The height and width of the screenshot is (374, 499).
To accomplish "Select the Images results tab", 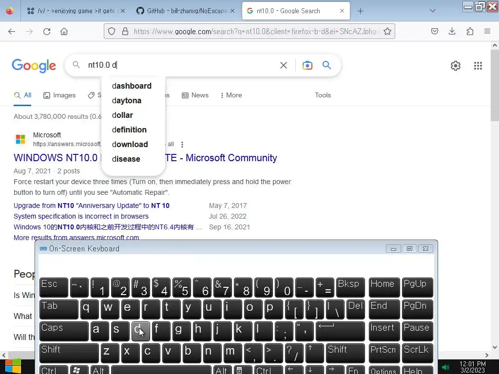I will click(x=59, y=95).
